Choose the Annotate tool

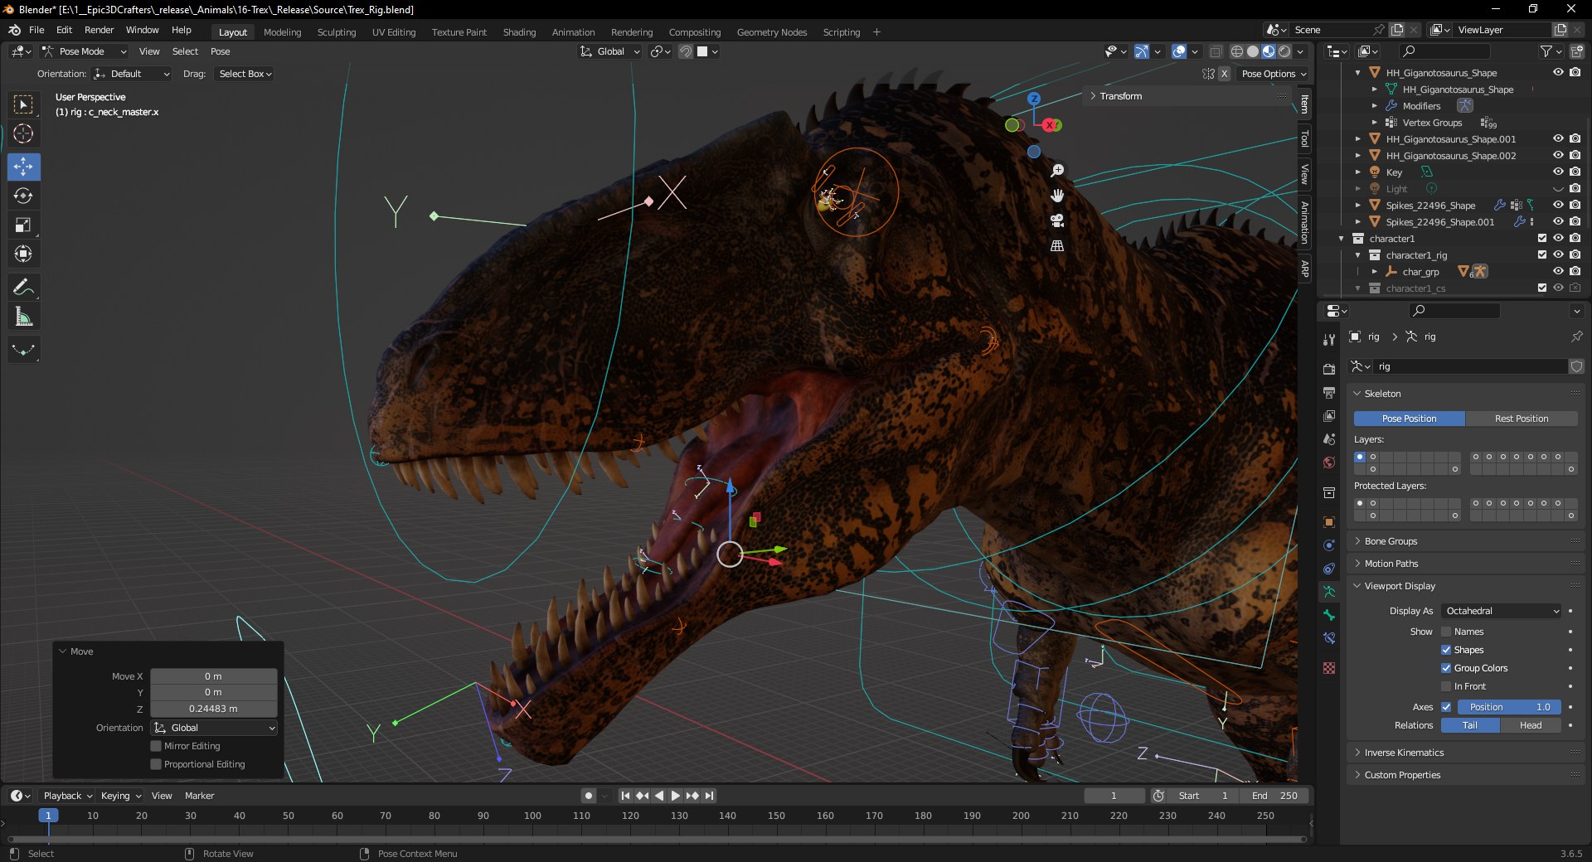[x=23, y=287]
